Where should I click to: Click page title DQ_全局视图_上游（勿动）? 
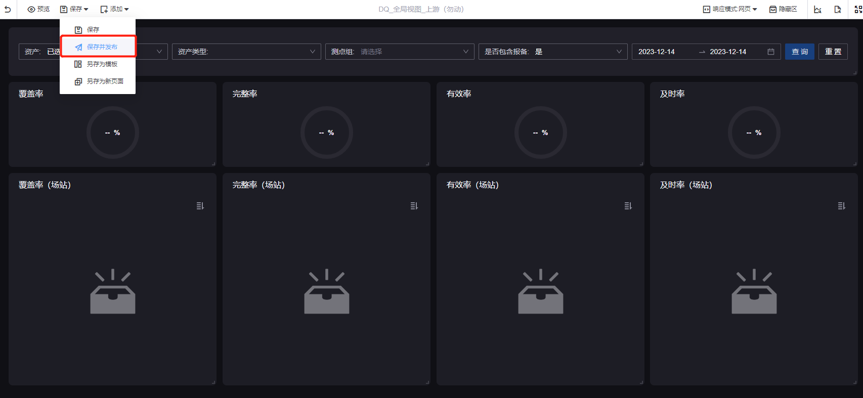(x=421, y=9)
